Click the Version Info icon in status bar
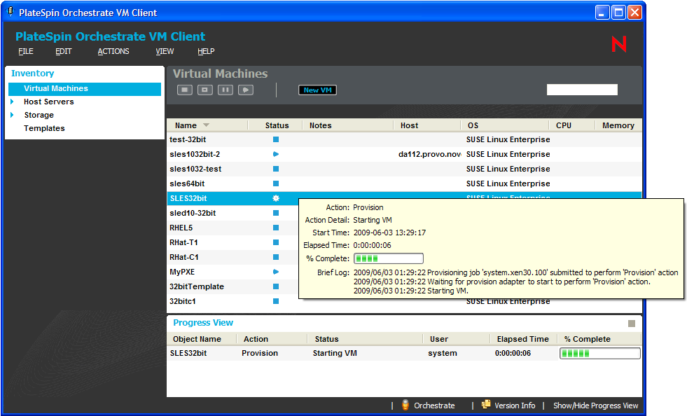687x416 pixels. click(486, 405)
